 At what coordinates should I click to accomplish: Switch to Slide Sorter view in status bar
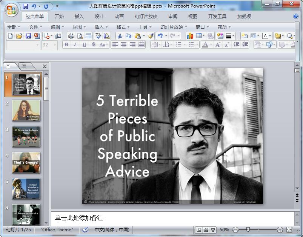pos(206,230)
